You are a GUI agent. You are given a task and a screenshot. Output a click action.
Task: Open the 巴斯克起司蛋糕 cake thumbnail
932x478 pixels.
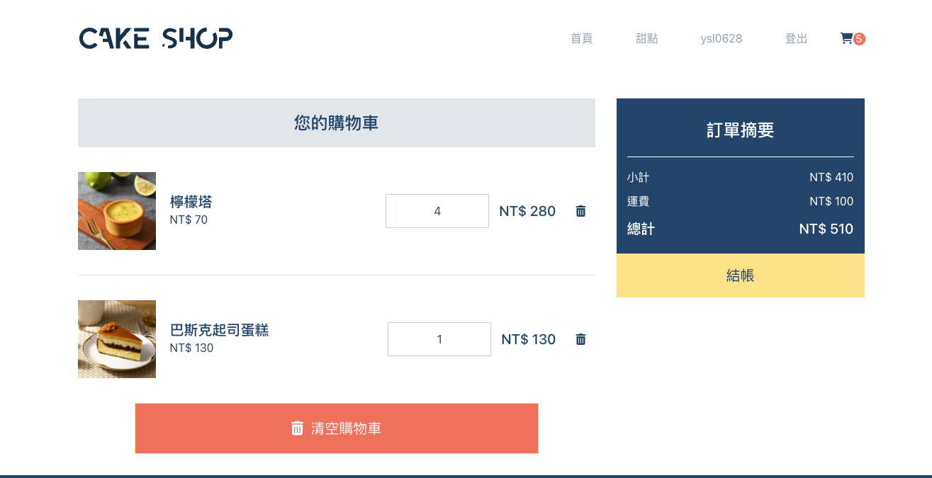[117, 339]
